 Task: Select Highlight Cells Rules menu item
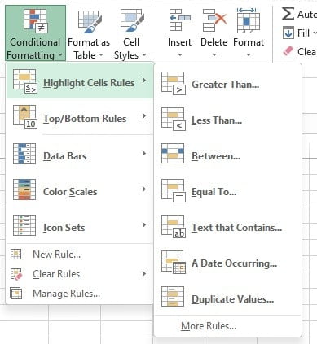point(80,81)
